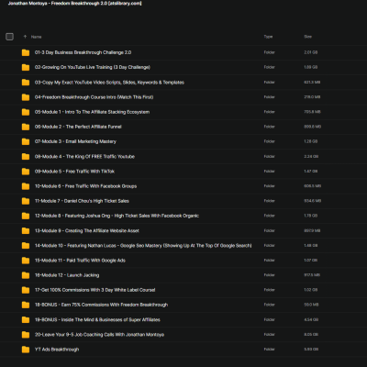Select '15-Module 11 - Paid Traffic With Google Ads'

[80, 261]
